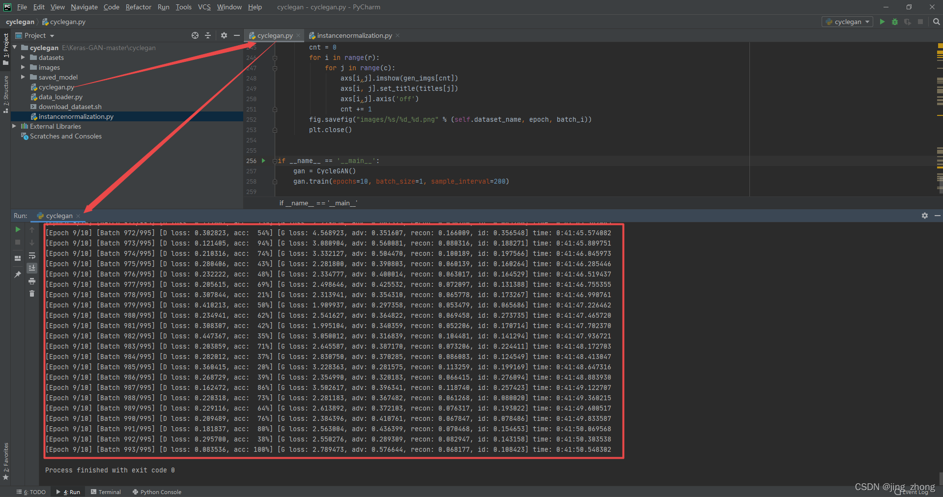Viewport: 943px width, 497px height.
Task: Click editor breadcrumb if __name__ == '__main__'
Action: coord(318,203)
